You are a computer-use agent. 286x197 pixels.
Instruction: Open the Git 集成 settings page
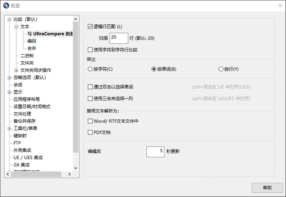pyautogui.click(x=21, y=165)
